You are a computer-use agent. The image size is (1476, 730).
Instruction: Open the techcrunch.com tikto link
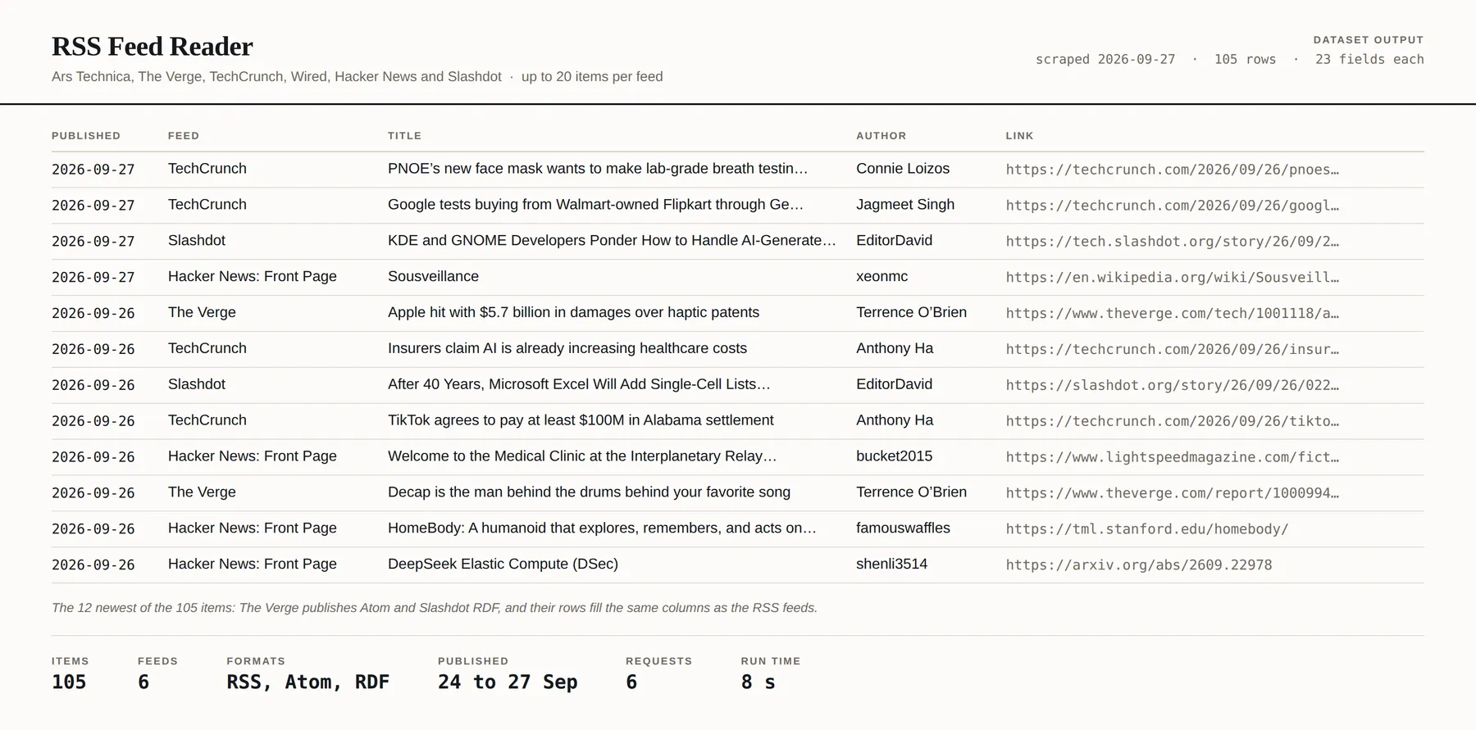(x=1173, y=422)
